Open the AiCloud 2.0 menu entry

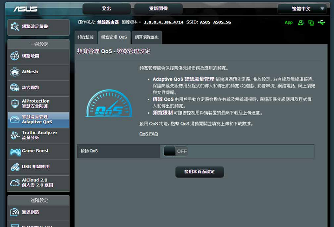[x=39, y=183]
